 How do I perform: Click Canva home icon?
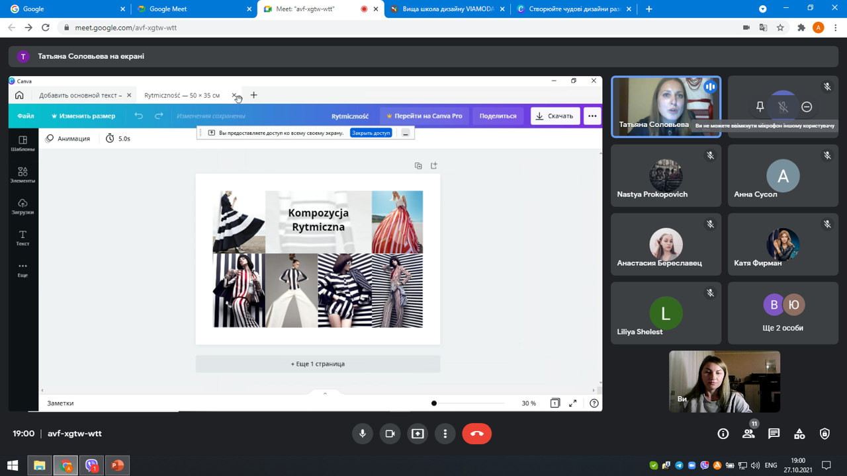pos(19,95)
